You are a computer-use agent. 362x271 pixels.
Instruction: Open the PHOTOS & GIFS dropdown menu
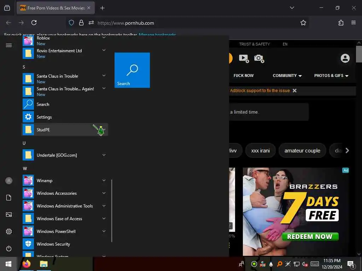331,76
